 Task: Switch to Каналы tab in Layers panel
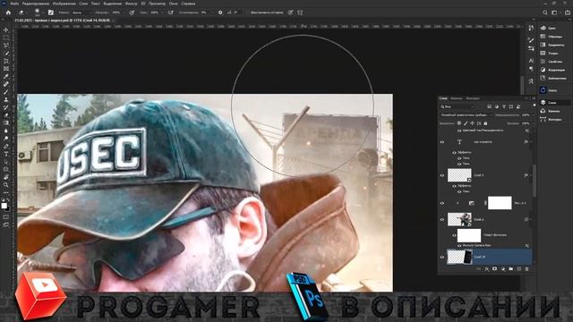point(457,98)
